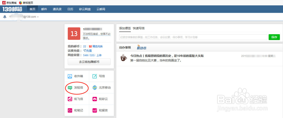283x118 pixels.
Task: Open the Firefox 新标签页 bookmark
Action: (x=26, y=3)
